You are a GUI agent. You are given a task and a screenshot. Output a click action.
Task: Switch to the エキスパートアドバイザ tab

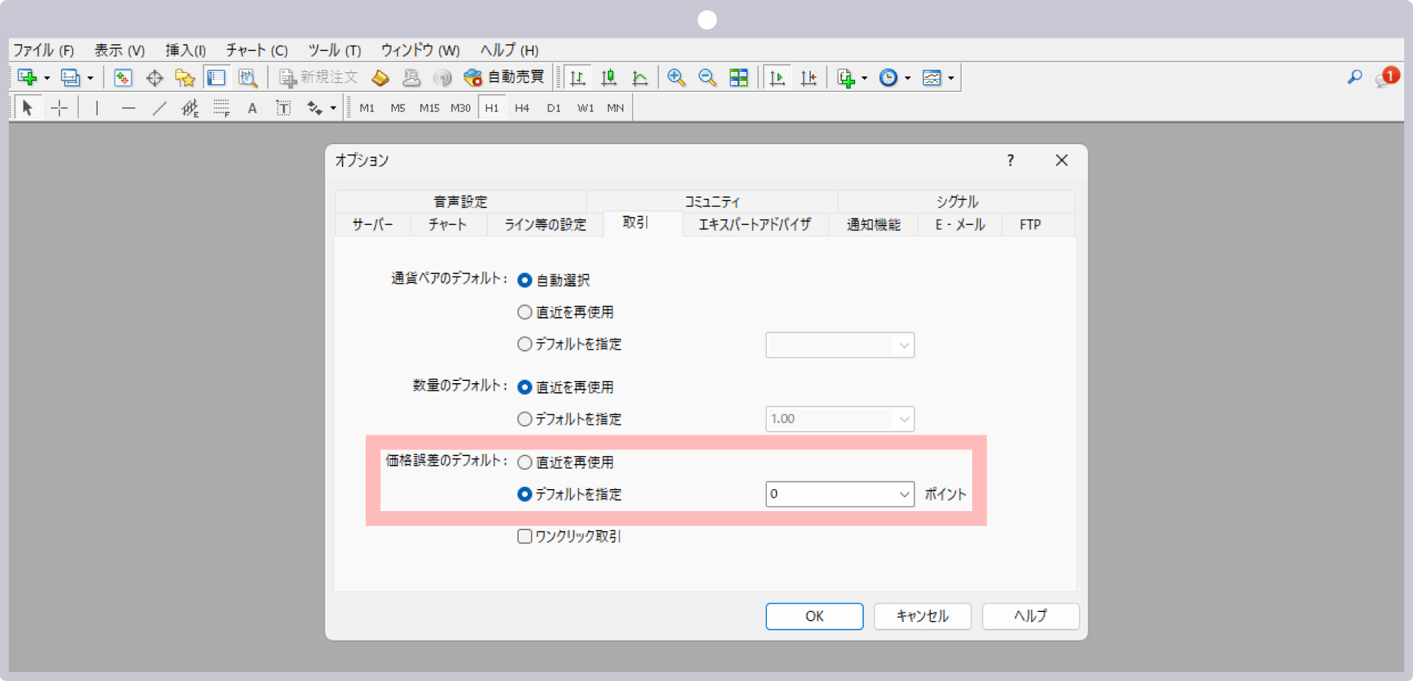(755, 224)
